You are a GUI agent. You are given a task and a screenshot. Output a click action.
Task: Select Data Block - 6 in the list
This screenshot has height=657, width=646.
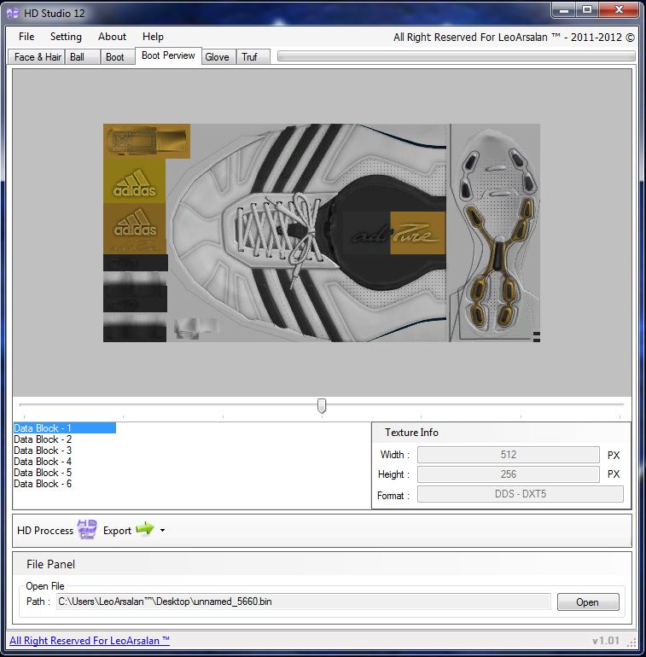43,484
